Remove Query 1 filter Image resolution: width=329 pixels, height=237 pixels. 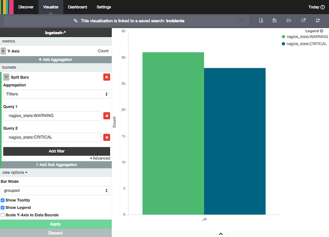coord(107,116)
